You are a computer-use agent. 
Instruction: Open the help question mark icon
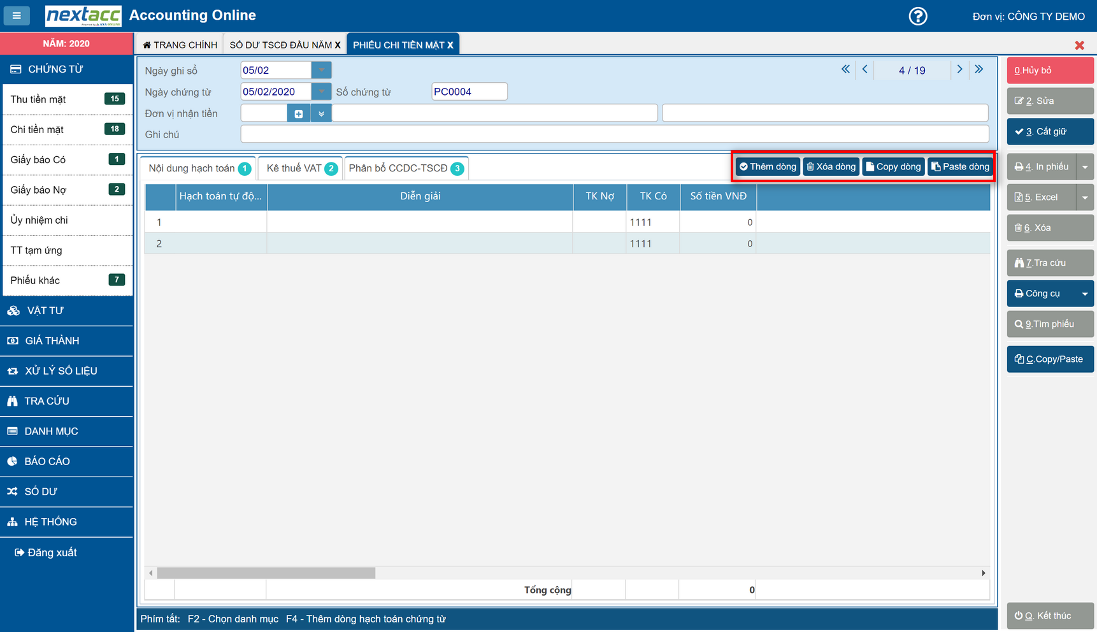pos(917,16)
